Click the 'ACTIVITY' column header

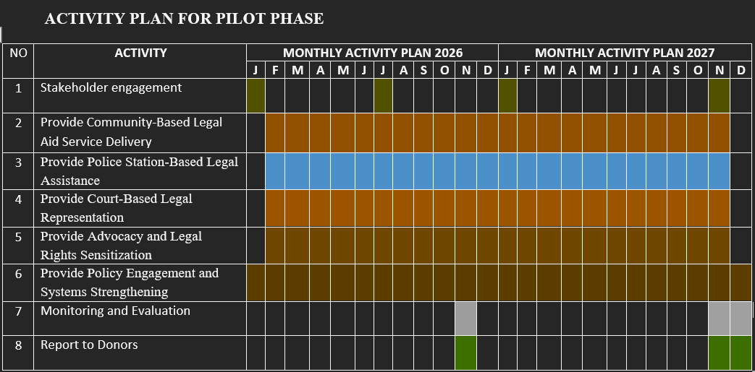pyautogui.click(x=140, y=53)
